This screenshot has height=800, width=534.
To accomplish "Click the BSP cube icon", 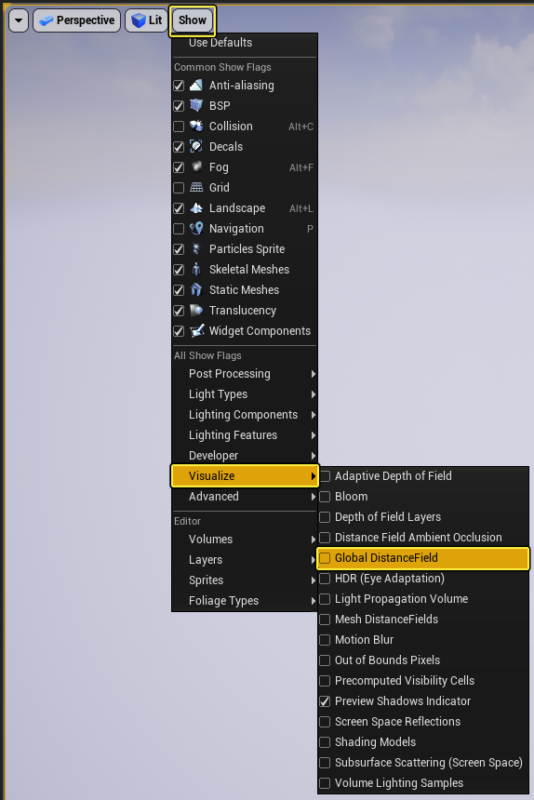I will pyautogui.click(x=196, y=106).
